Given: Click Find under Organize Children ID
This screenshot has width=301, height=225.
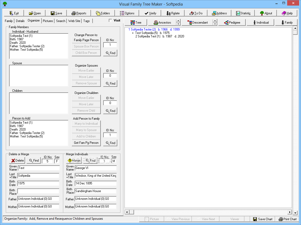Looking at the screenshot, I should tap(110, 111).
